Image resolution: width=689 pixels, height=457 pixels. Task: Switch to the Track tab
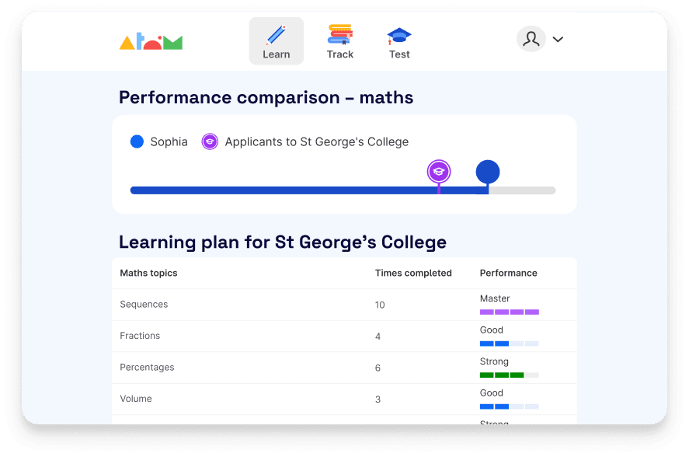click(x=340, y=42)
